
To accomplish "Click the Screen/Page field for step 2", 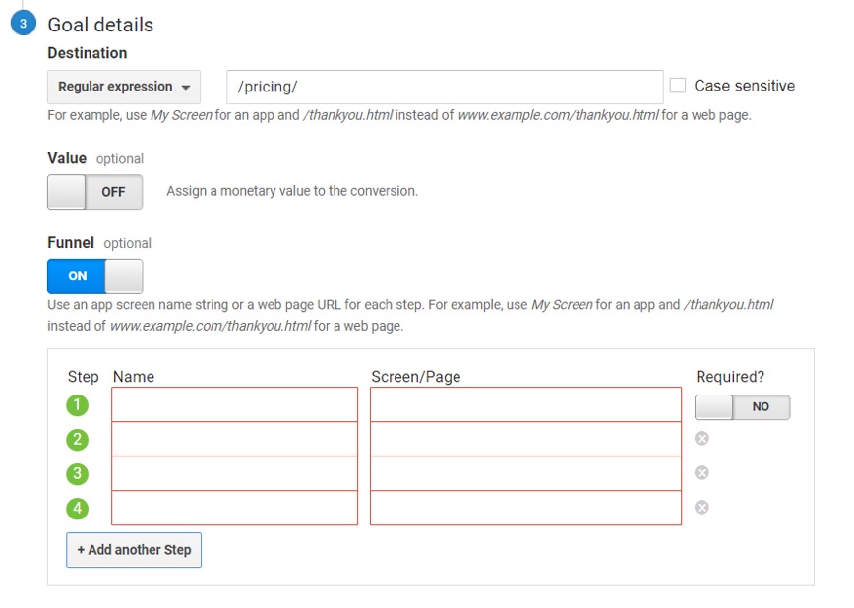I will click(x=525, y=439).
